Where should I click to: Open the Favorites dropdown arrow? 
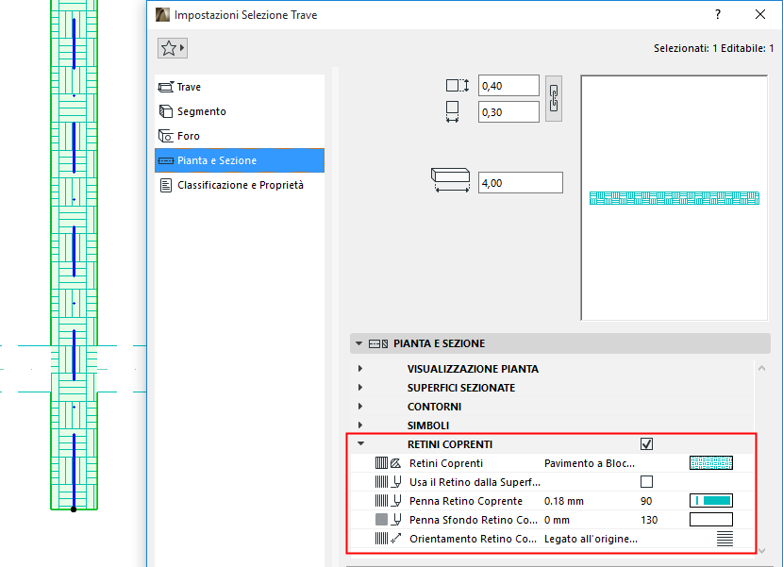coord(182,48)
